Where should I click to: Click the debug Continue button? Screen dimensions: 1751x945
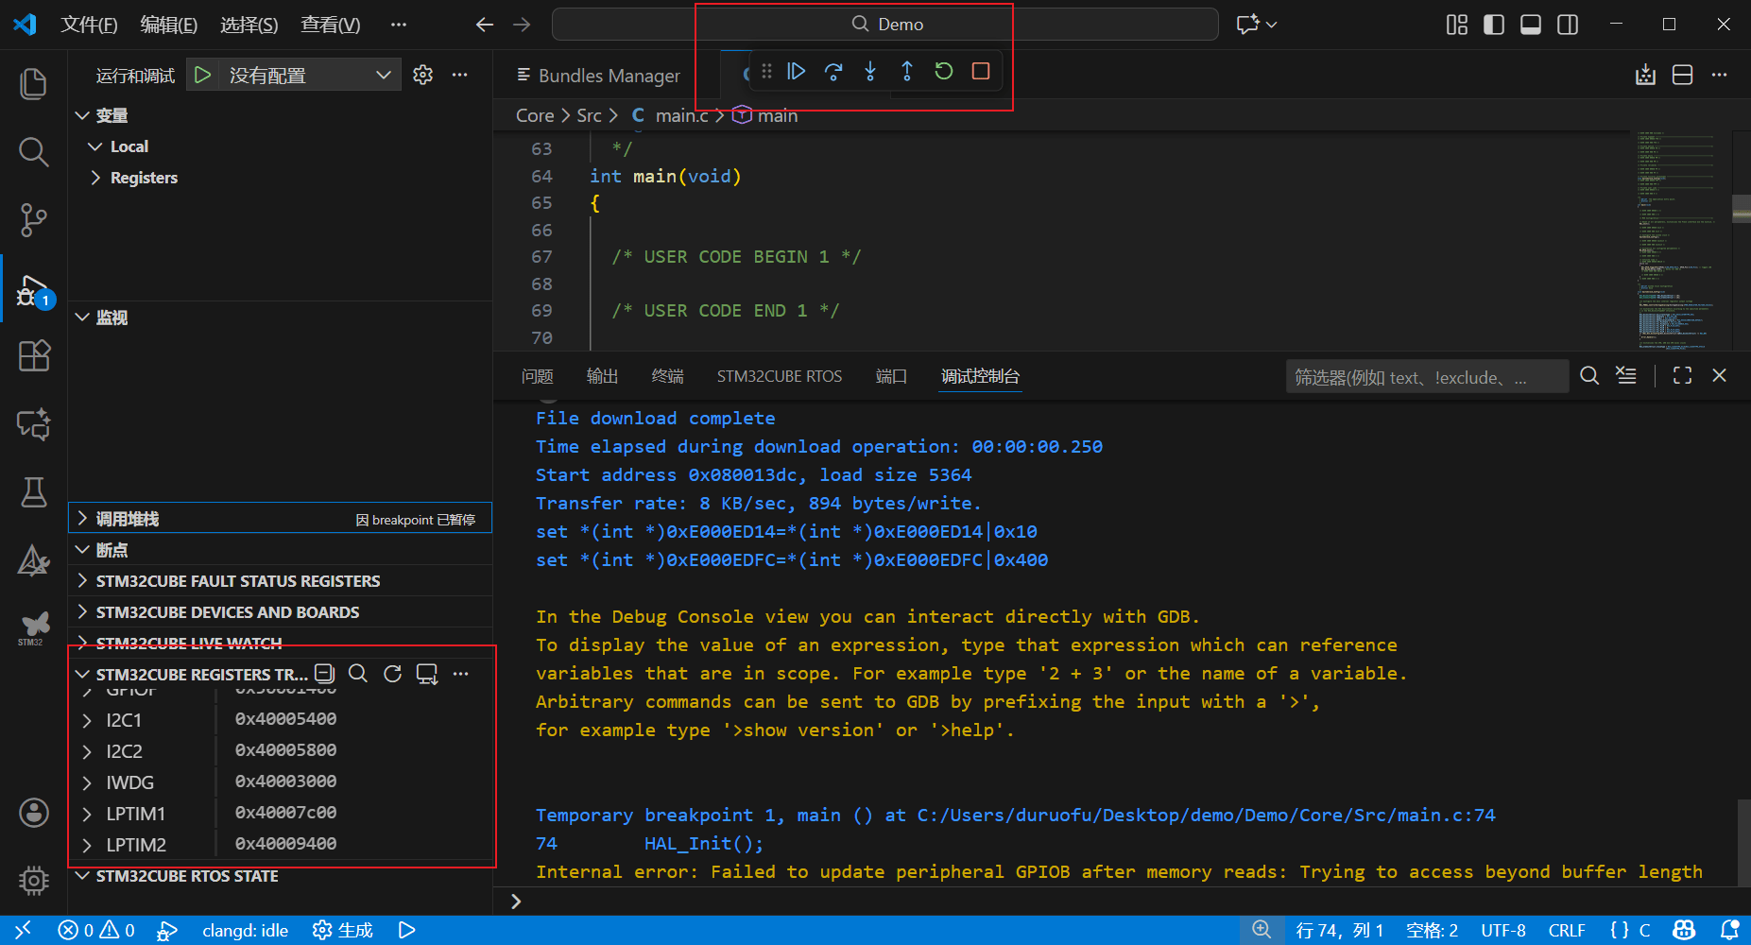[x=796, y=72]
